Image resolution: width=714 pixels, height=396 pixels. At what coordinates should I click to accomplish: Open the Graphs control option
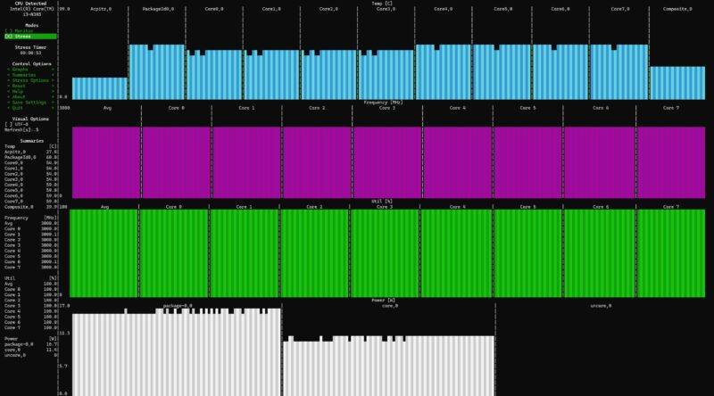(x=30, y=70)
